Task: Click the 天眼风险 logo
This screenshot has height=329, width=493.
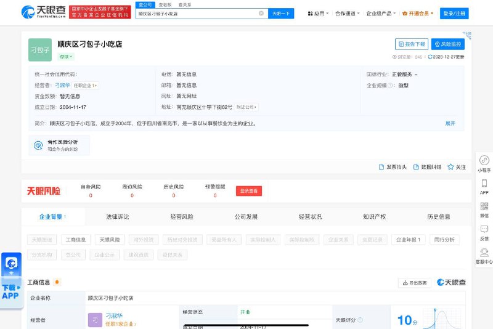Action: coord(44,191)
